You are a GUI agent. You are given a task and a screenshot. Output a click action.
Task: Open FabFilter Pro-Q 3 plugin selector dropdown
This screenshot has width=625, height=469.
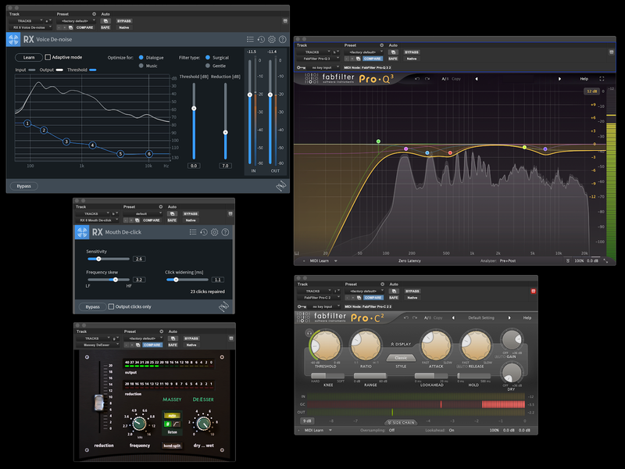coord(319,59)
